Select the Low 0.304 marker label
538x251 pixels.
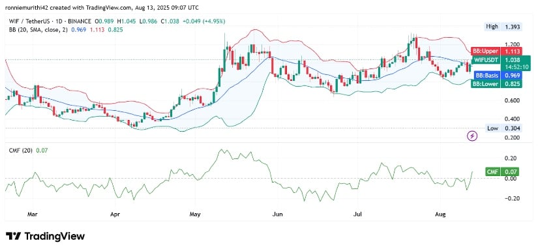coord(504,128)
